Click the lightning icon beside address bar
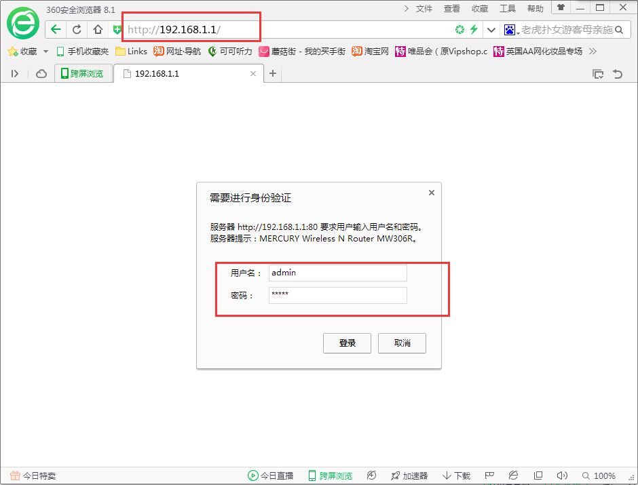The height and width of the screenshot is (485, 638). point(473,30)
